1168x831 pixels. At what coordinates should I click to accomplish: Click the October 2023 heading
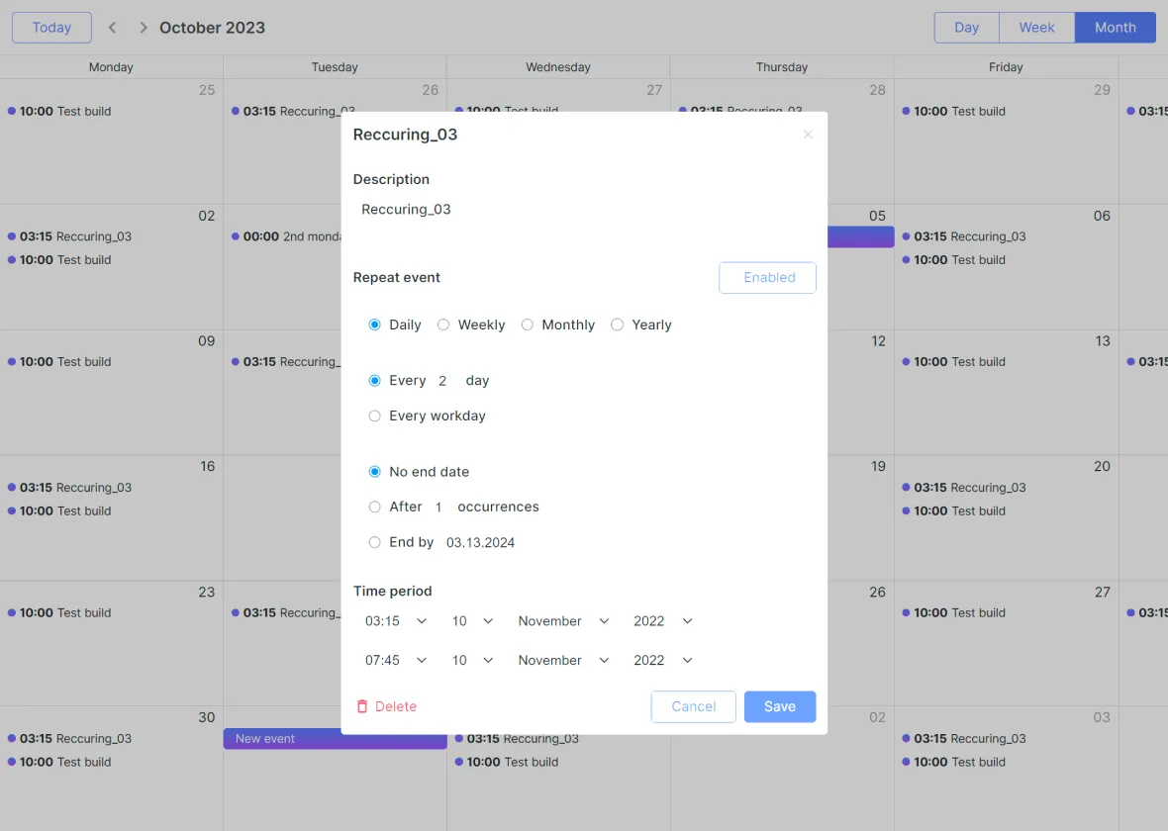(212, 28)
